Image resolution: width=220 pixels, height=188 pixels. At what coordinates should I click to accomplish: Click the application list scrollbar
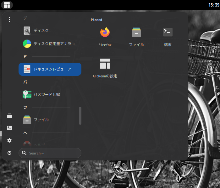tap(80, 116)
